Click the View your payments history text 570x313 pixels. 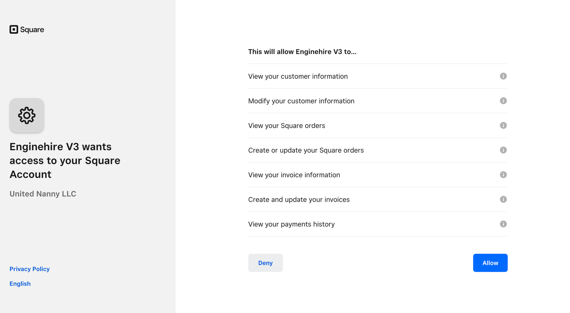click(291, 224)
